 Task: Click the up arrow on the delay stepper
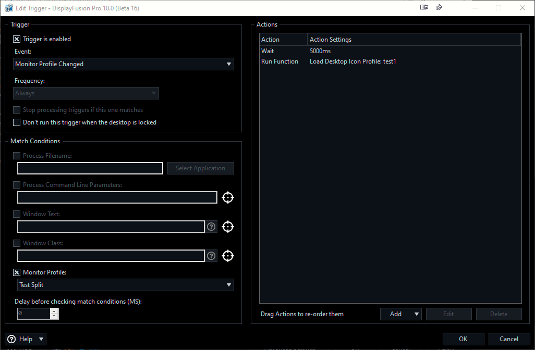click(54, 311)
